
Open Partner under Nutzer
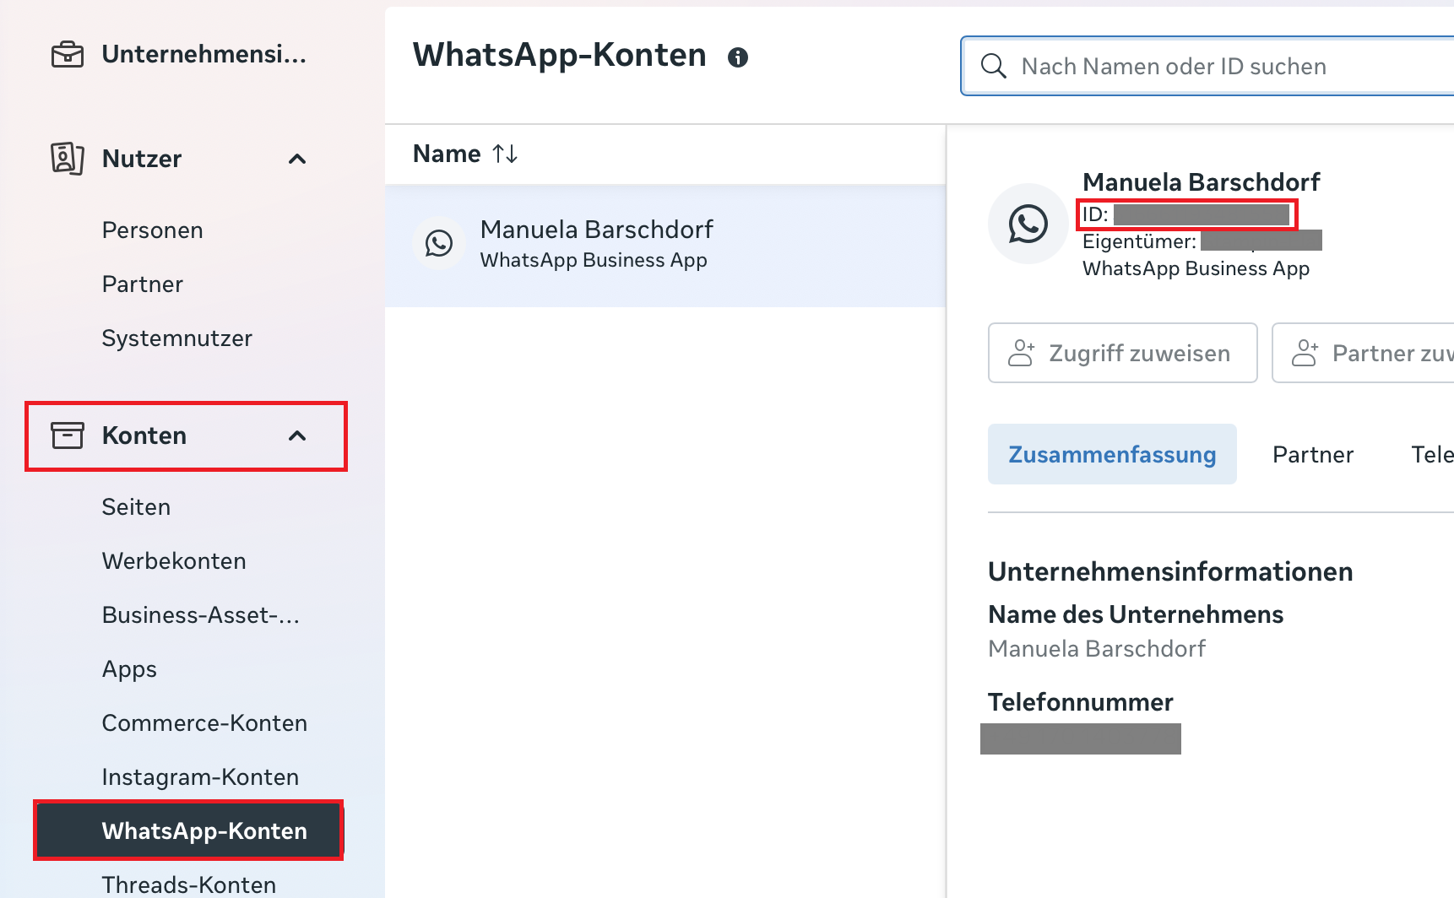pos(143,284)
